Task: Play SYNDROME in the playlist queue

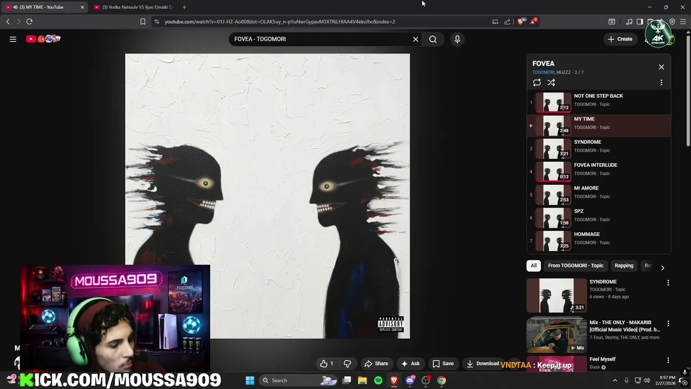Action: click(x=599, y=147)
